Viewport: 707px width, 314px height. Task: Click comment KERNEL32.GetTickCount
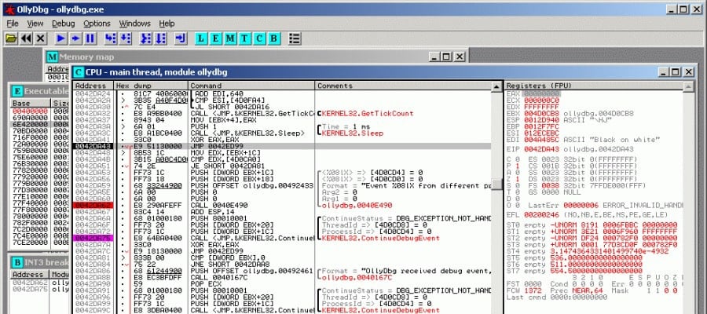[368, 114]
